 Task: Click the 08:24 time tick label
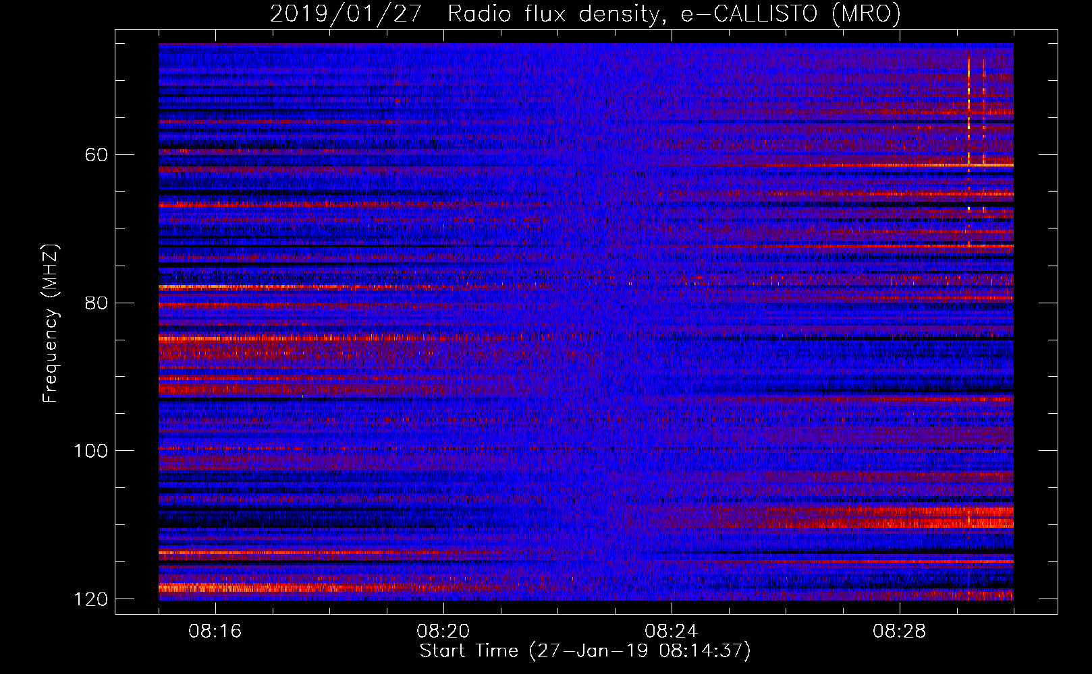[x=672, y=632]
